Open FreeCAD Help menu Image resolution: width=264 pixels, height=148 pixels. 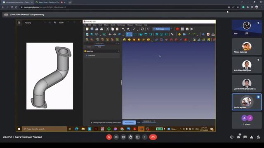(146, 25)
